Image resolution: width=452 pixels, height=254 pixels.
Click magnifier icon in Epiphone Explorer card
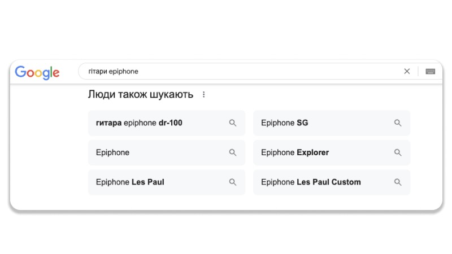pyautogui.click(x=398, y=152)
